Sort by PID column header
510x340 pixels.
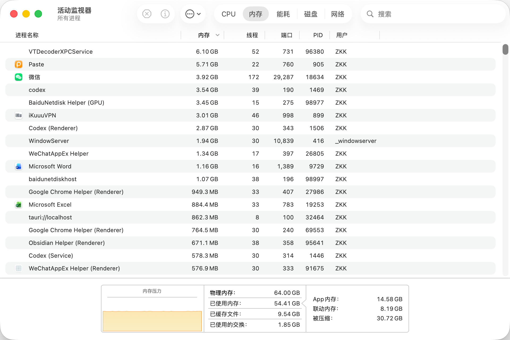coord(318,35)
